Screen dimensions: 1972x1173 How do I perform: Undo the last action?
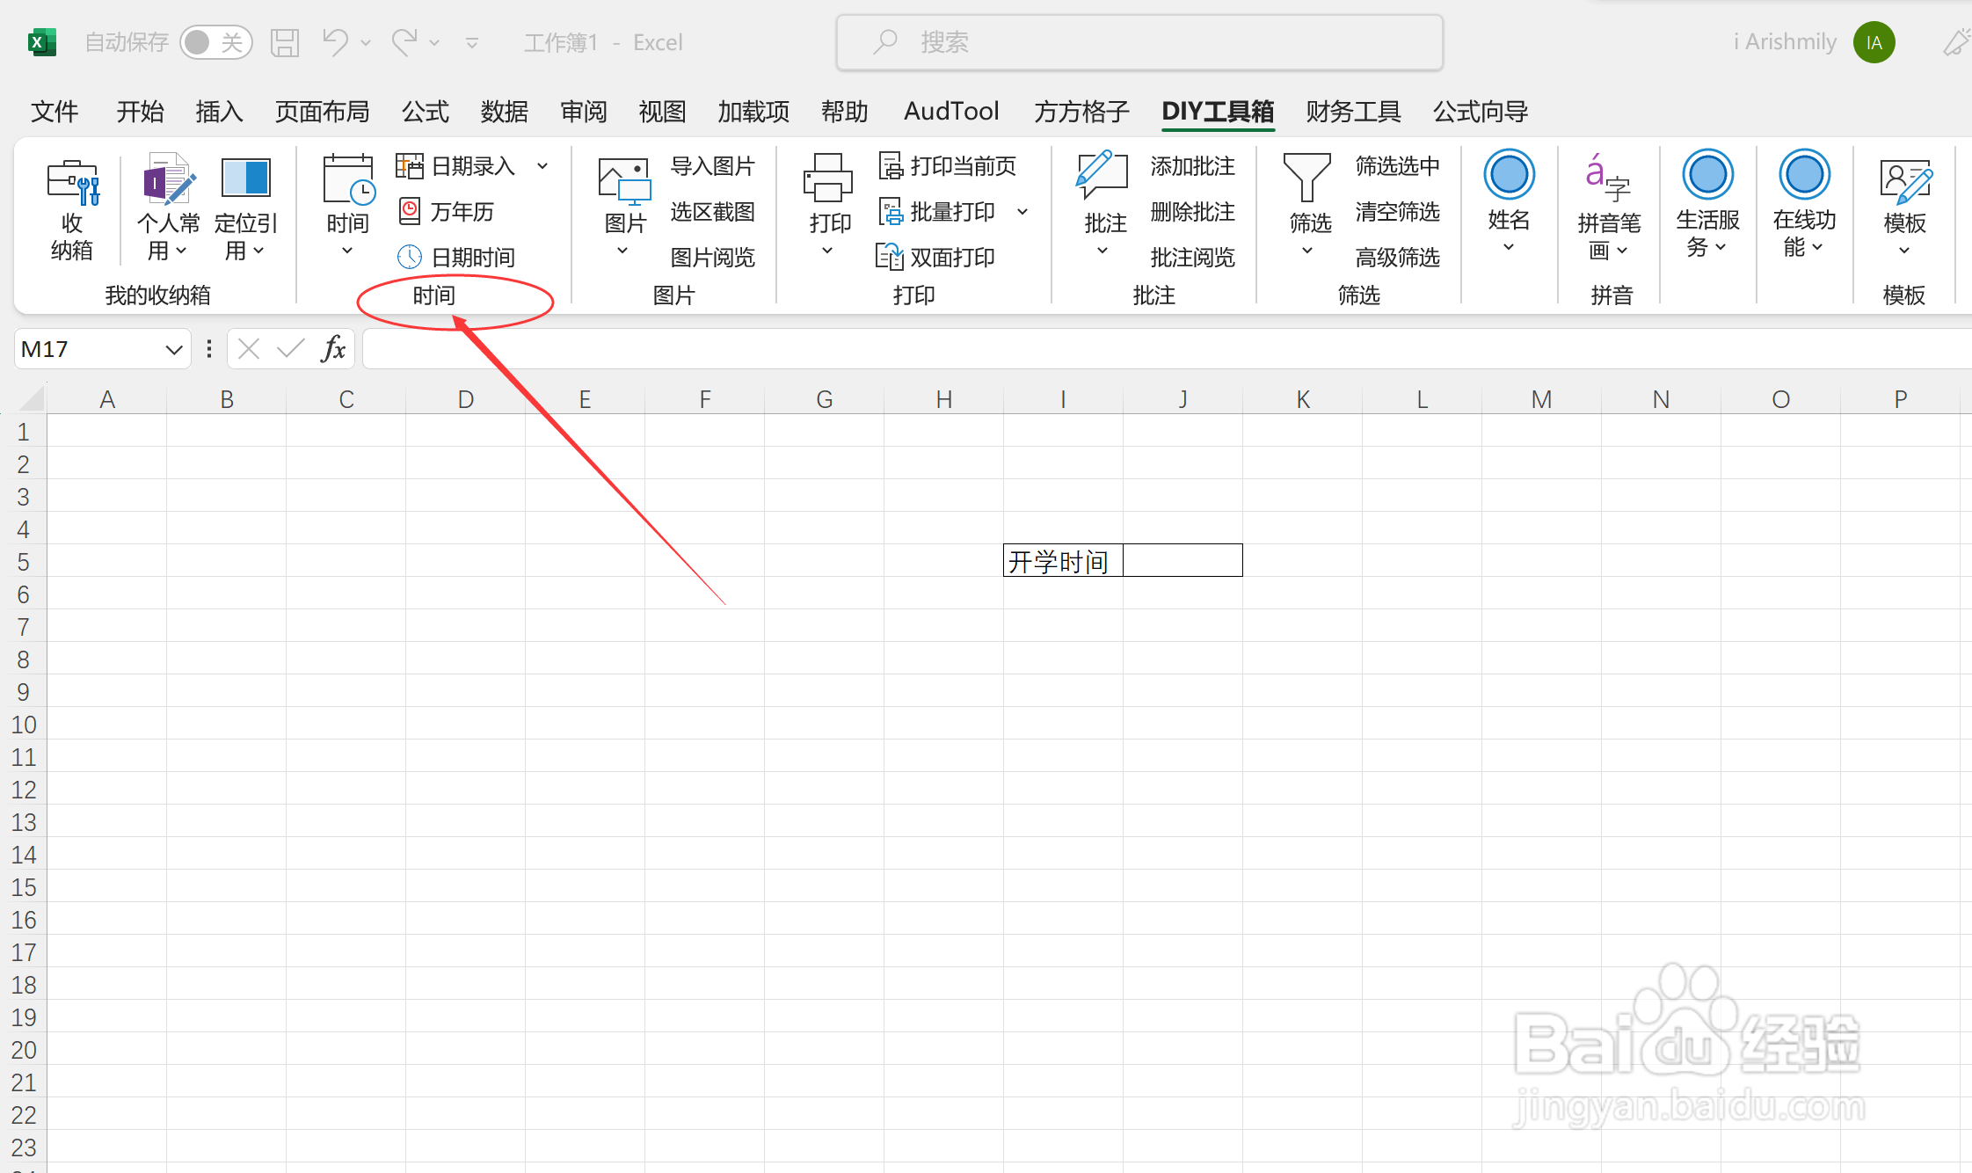335,42
